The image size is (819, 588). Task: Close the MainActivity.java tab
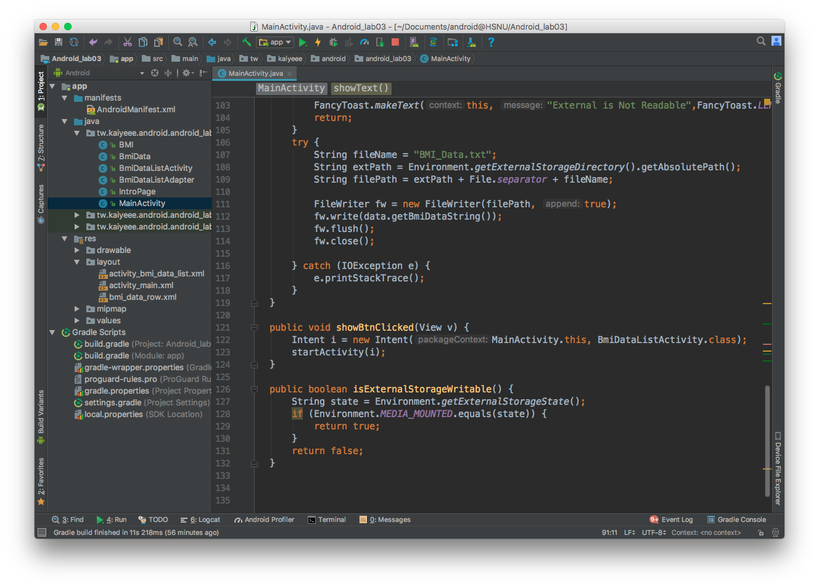290,73
